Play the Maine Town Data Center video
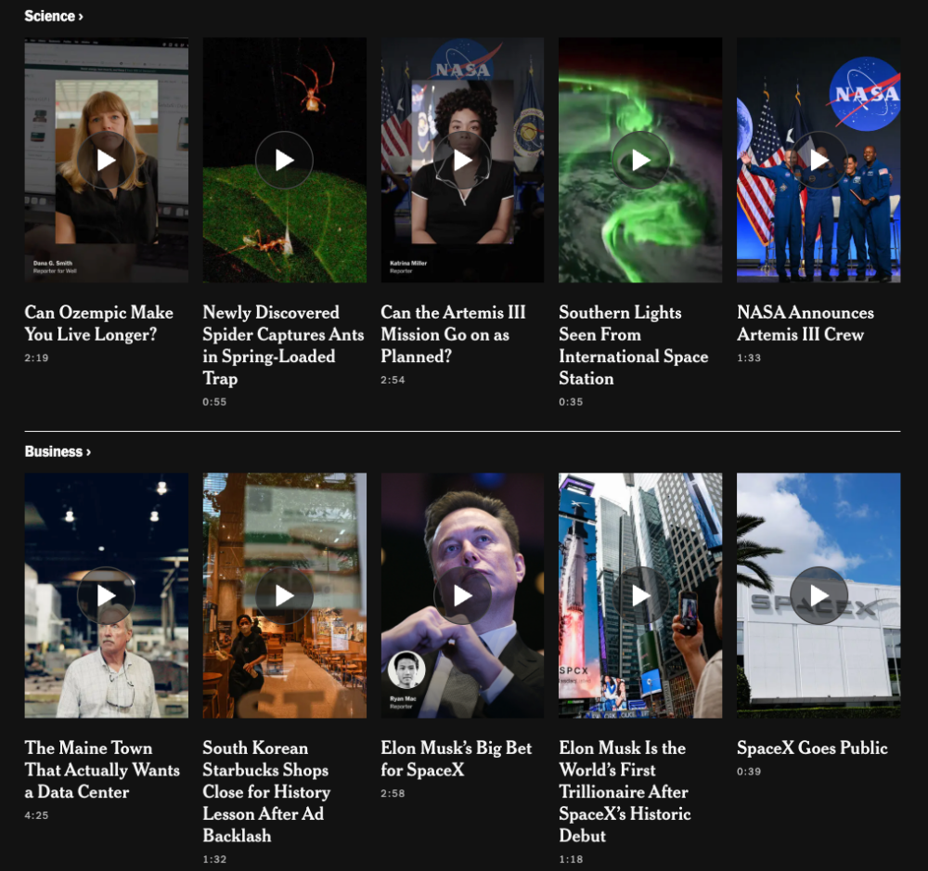928x871 pixels. click(x=106, y=595)
